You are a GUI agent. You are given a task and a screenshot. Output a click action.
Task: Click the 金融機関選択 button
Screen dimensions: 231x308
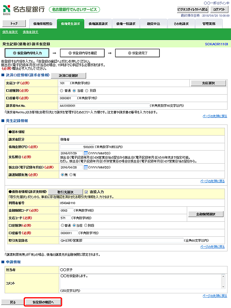coord(206,214)
